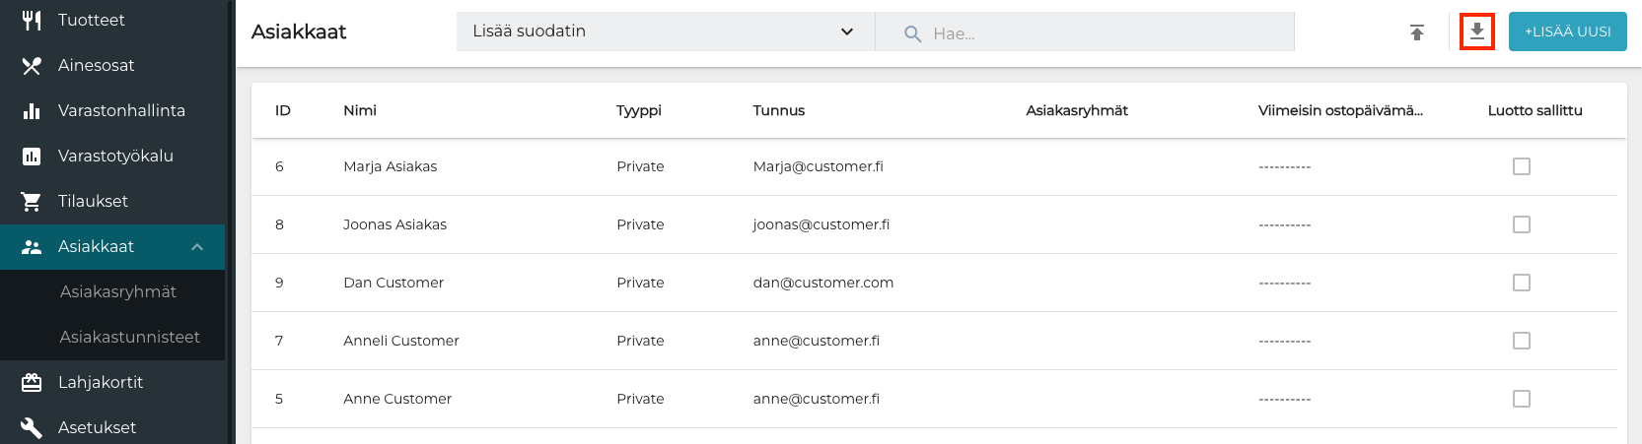The height and width of the screenshot is (444, 1642).
Task: Toggle Luotto sallittu for Dan Customer
Action: (1521, 283)
